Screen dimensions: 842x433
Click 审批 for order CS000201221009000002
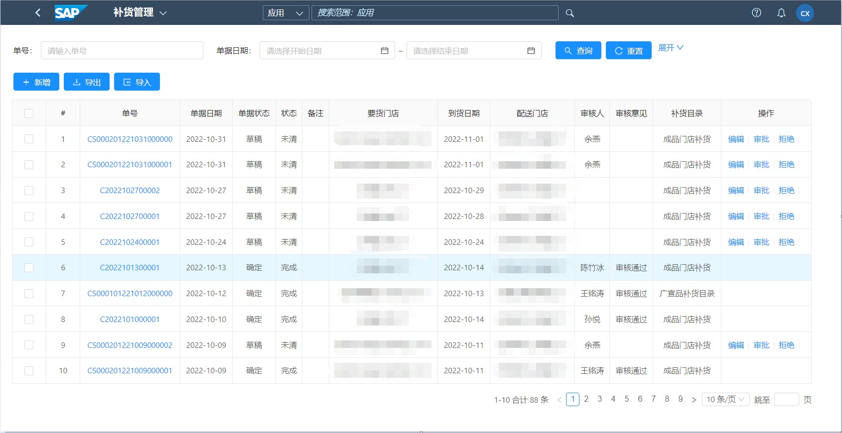(x=761, y=345)
